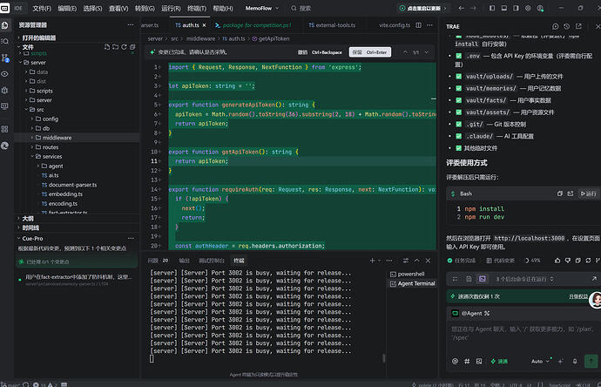The width and height of the screenshot is (601, 387).
Task: Refresh the file explorer
Action: click(x=124, y=47)
